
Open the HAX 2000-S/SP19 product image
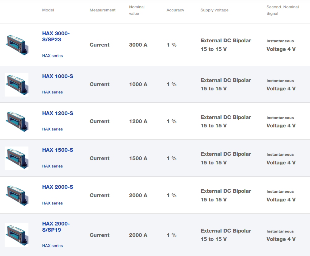point(17,235)
